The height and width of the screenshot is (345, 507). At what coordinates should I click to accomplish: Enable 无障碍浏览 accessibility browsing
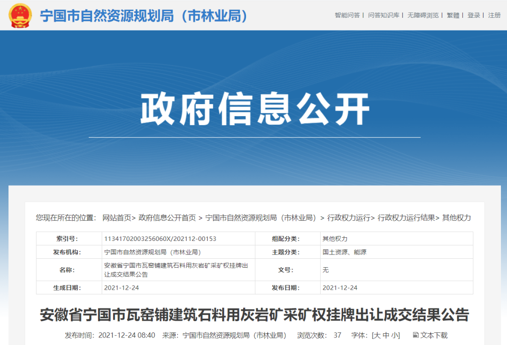(423, 15)
